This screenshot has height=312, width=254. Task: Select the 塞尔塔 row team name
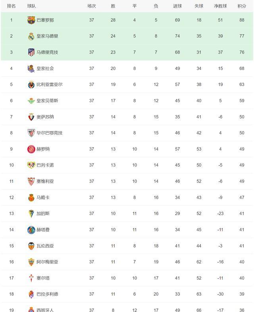(43, 278)
